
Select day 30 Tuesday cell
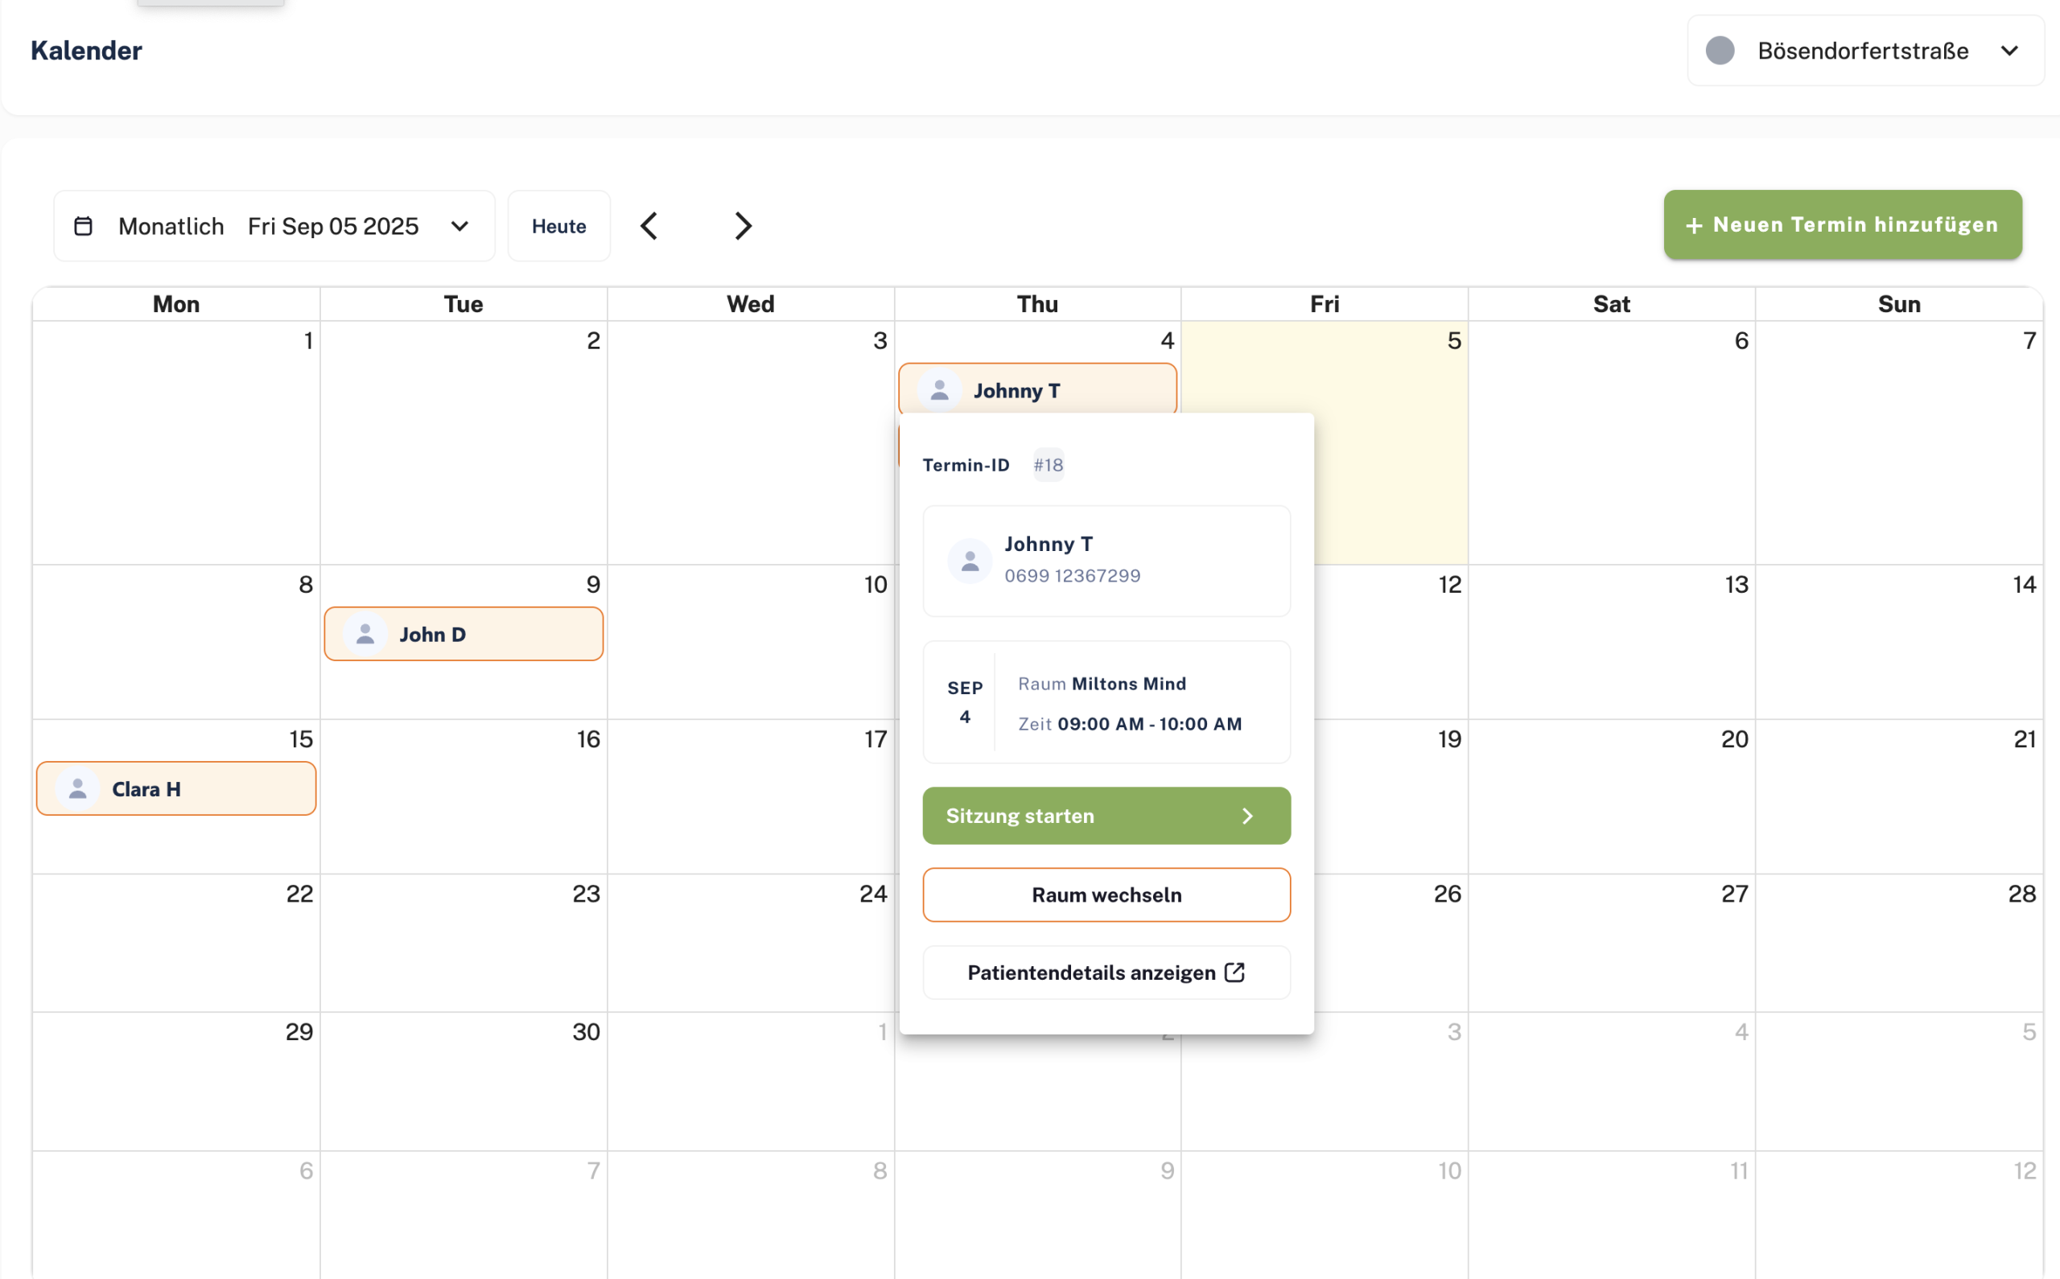pyautogui.click(x=463, y=1081)
